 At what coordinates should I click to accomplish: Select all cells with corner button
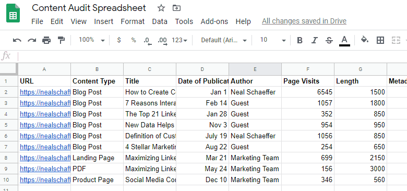(9, 69)
